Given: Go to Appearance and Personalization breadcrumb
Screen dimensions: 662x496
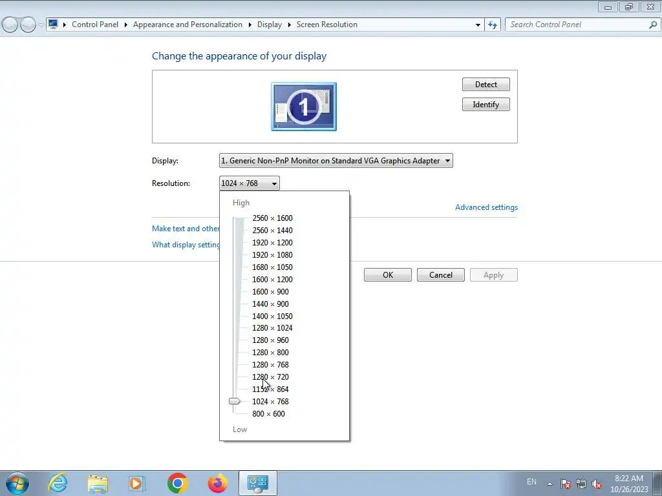Looking at the screenshot, I should [x=187, y=25].
